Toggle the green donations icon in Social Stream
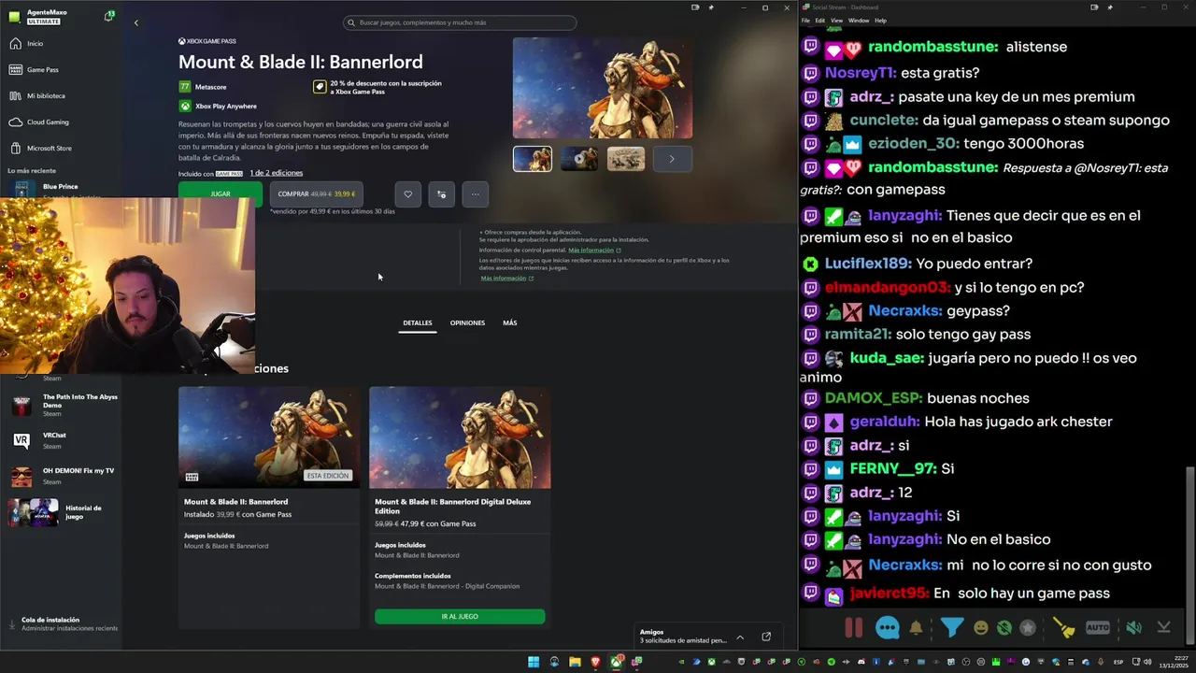 click(1004, 628)
